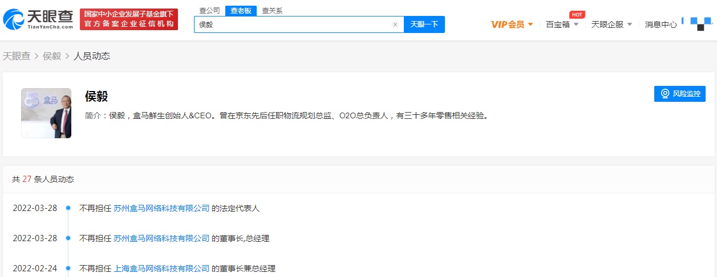Click the 风险监控 button

pos(680,94)
